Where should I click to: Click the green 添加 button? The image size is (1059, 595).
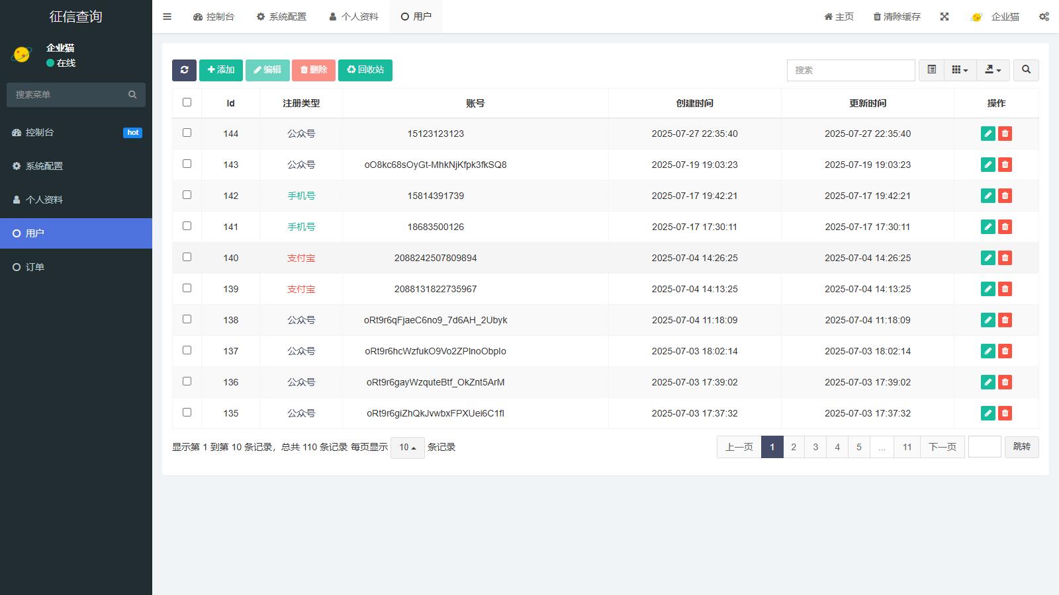(221, 70)
